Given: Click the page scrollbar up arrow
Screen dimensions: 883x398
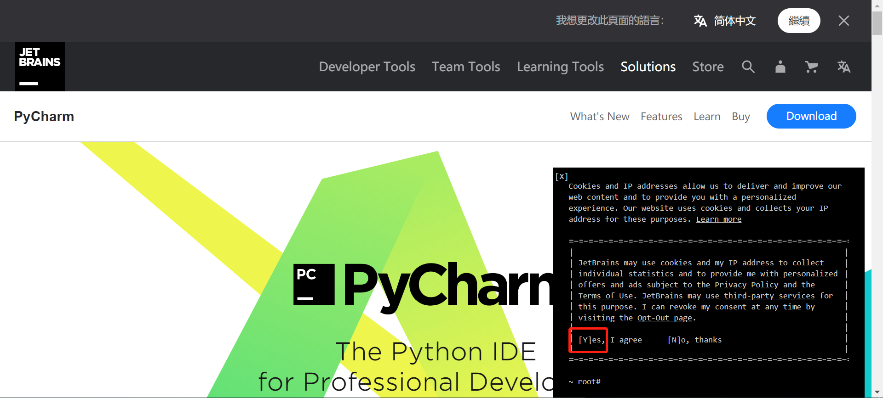Looking at the screenshot, I should [x=877, y=5].
